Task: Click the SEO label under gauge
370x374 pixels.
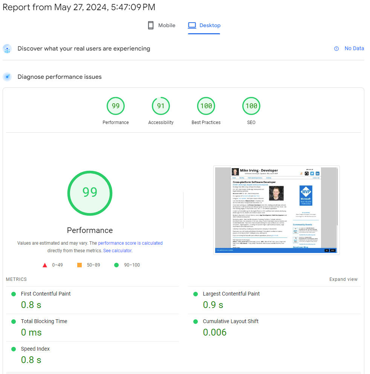Action: pos(251,123)
